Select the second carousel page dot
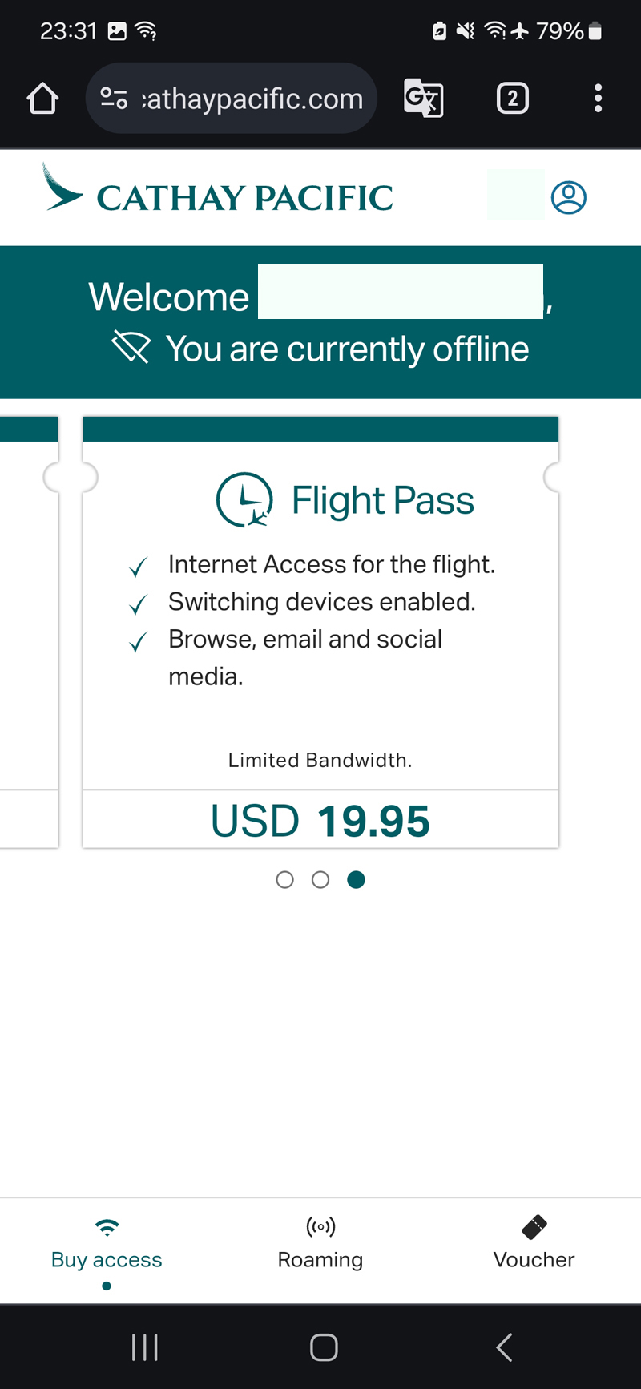The image size is (641, 1389). 320,880
